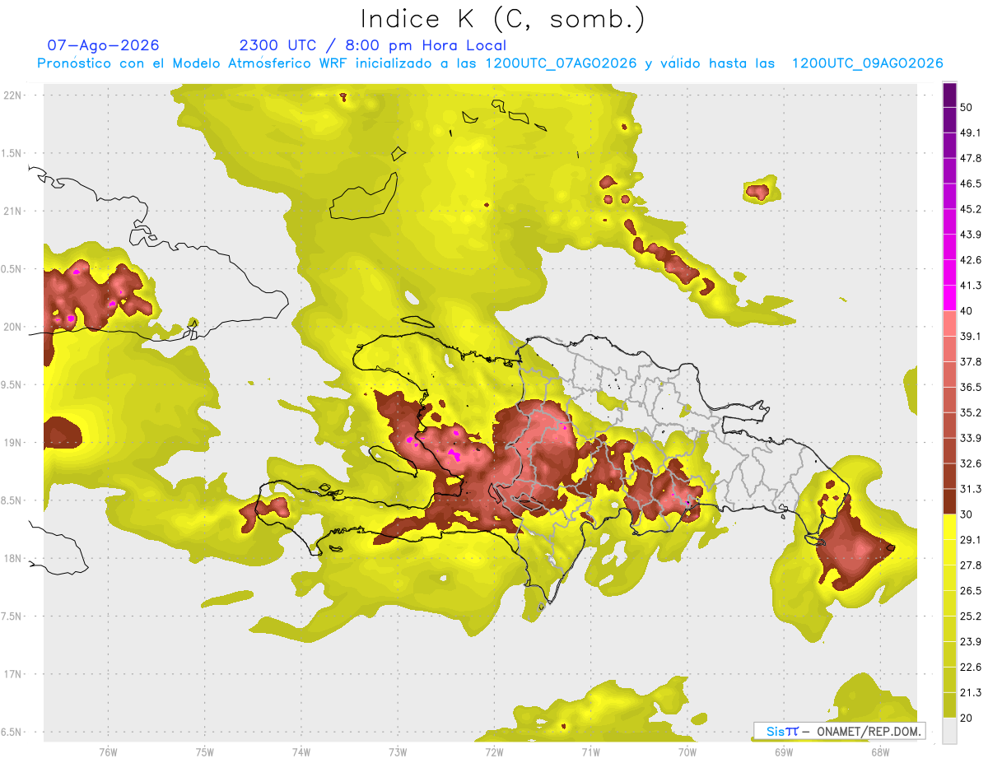Select the date "07-Ago-2026"
The image size is (988, 763).
coord(104,45)
